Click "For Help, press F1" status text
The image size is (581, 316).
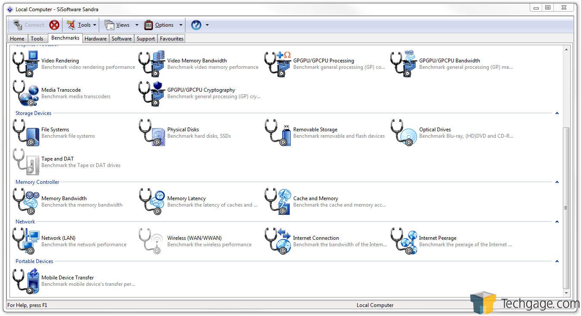pyautogui.click(x=27, y=305)
